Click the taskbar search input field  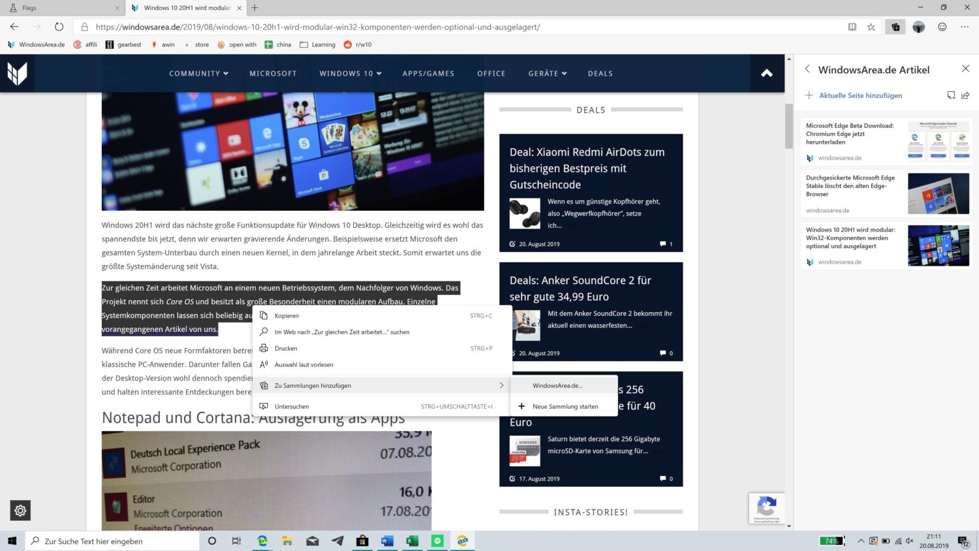(111, 541)
